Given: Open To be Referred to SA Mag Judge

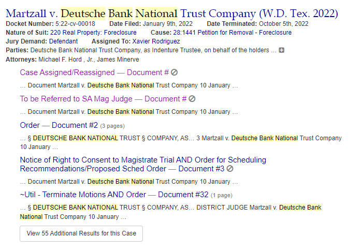Looking at the screenshot, I should [103, 99].
